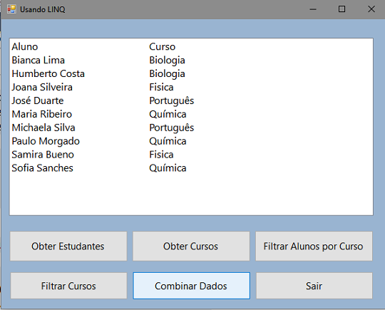
Task: Select the Humberto Costa list row
Action: point(191,73)
